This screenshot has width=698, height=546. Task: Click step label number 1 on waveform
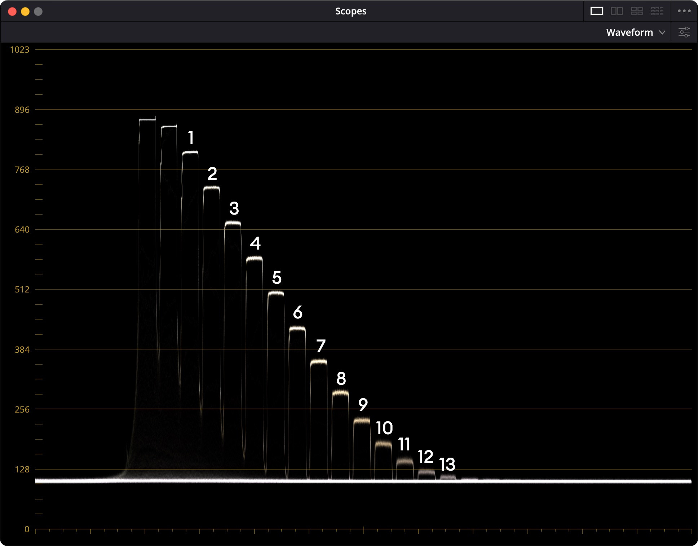[x=191, y=138]
